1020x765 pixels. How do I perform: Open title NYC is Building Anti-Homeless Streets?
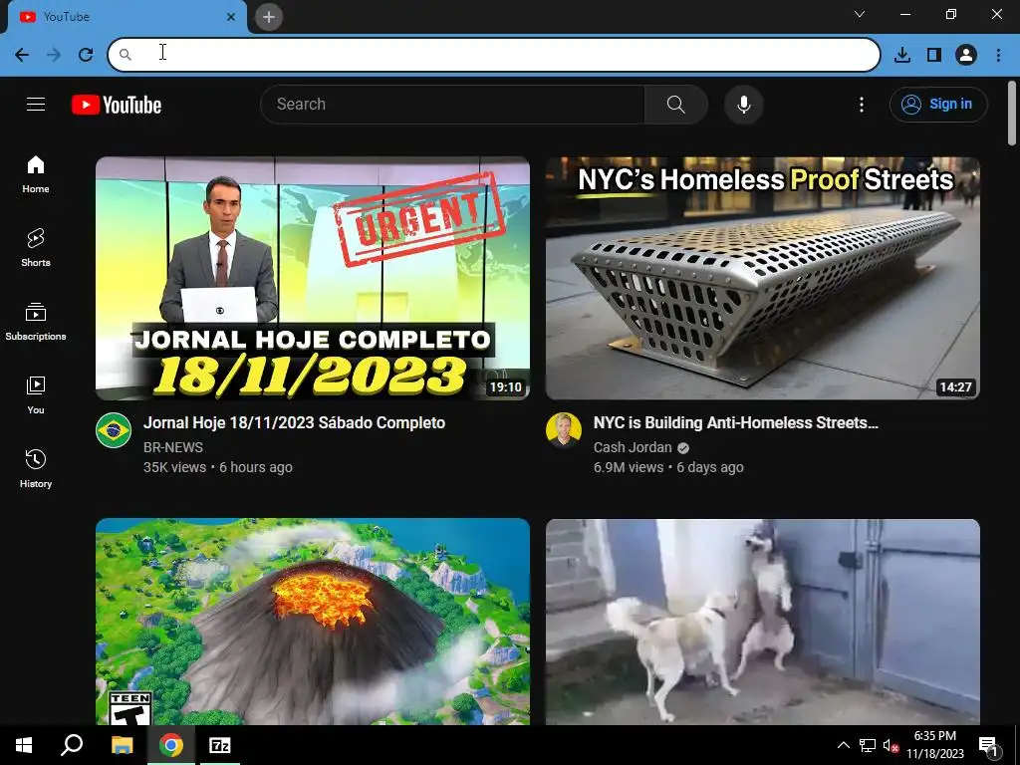[736, 422]
